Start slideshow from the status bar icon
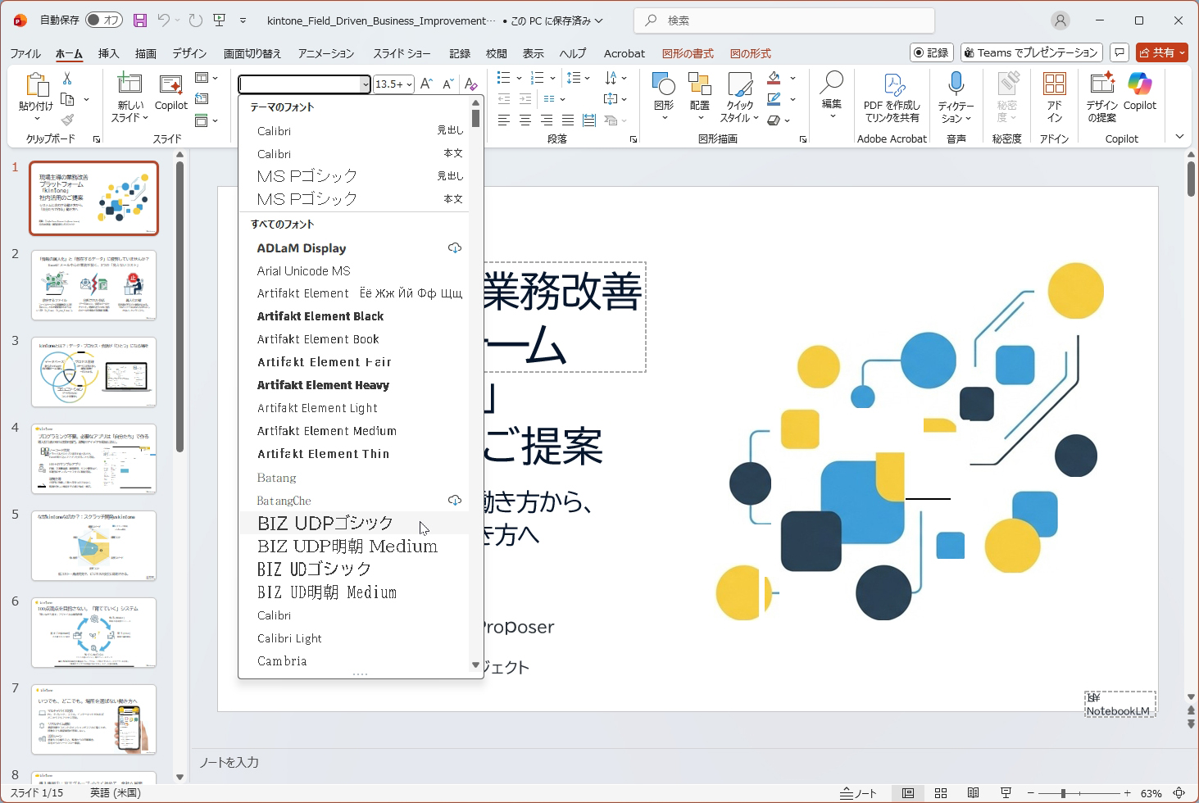 click(x=1006, y=793)
